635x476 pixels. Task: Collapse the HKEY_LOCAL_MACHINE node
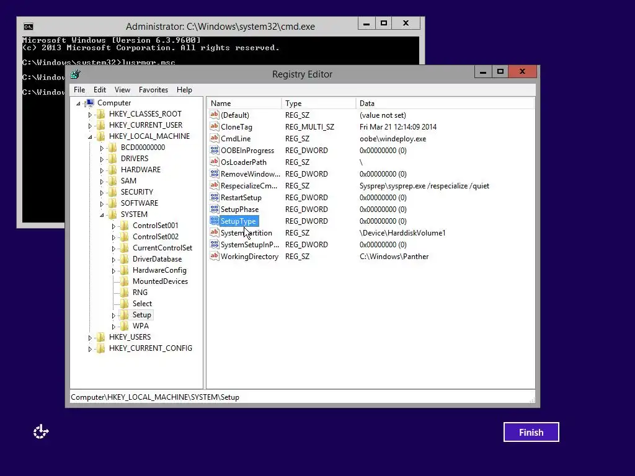click(x=90, y=137)
